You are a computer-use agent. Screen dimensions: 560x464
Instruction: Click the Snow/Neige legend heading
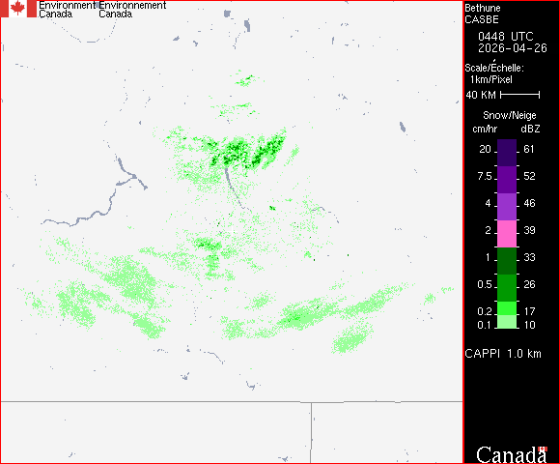510,115
